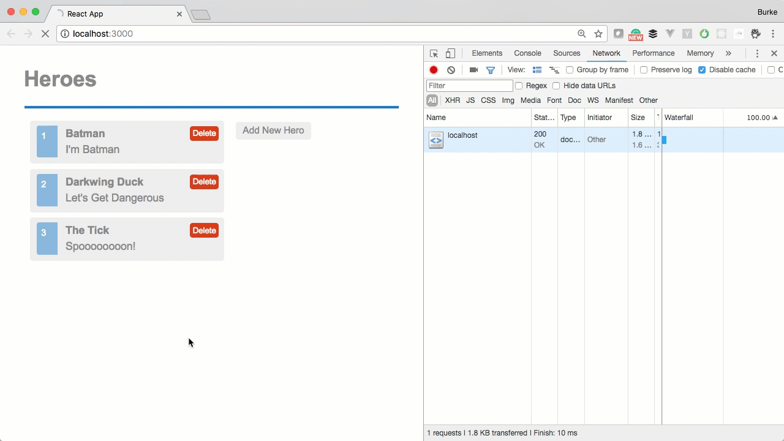
Task: Sort requests by the Initiator column
Action: coord(606,118)
